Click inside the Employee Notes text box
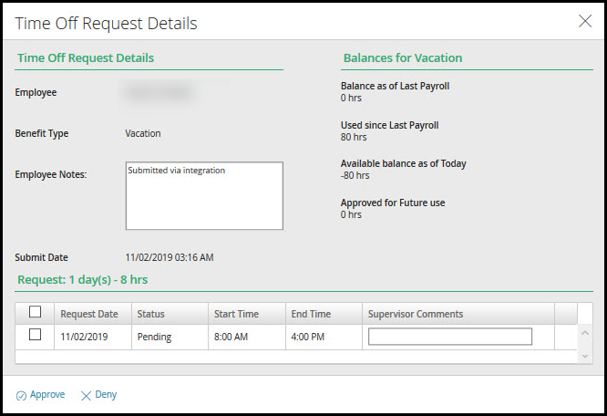Image resolution: width=607 pixels, height=416 pixels. (x=204, y=196)
